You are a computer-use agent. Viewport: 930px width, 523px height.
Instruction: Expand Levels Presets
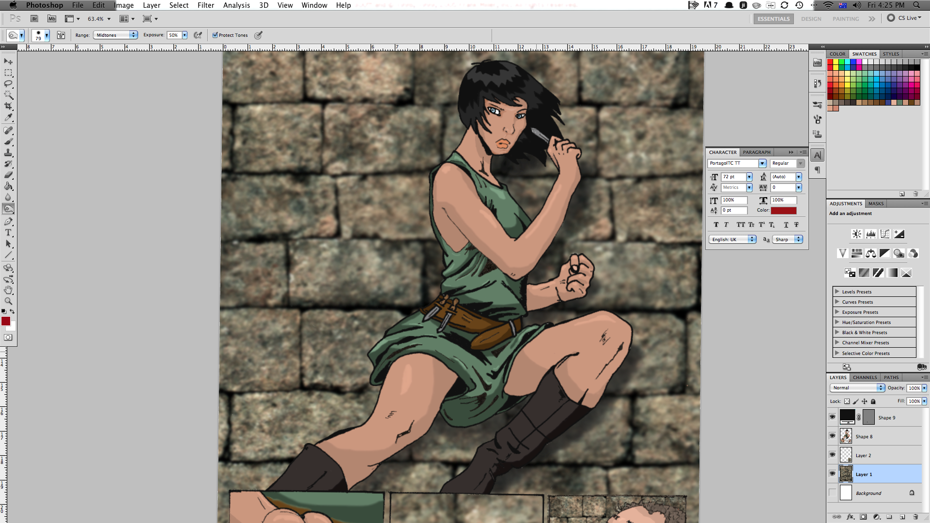[x=837, y=292]
